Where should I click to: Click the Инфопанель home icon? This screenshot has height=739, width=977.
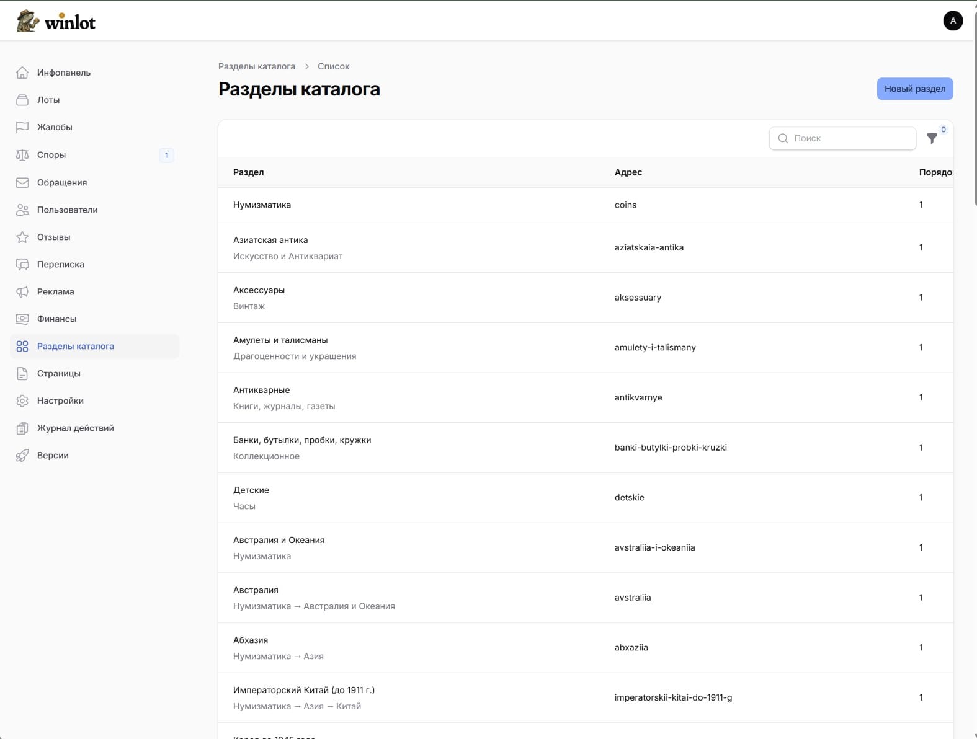(22, 73)
